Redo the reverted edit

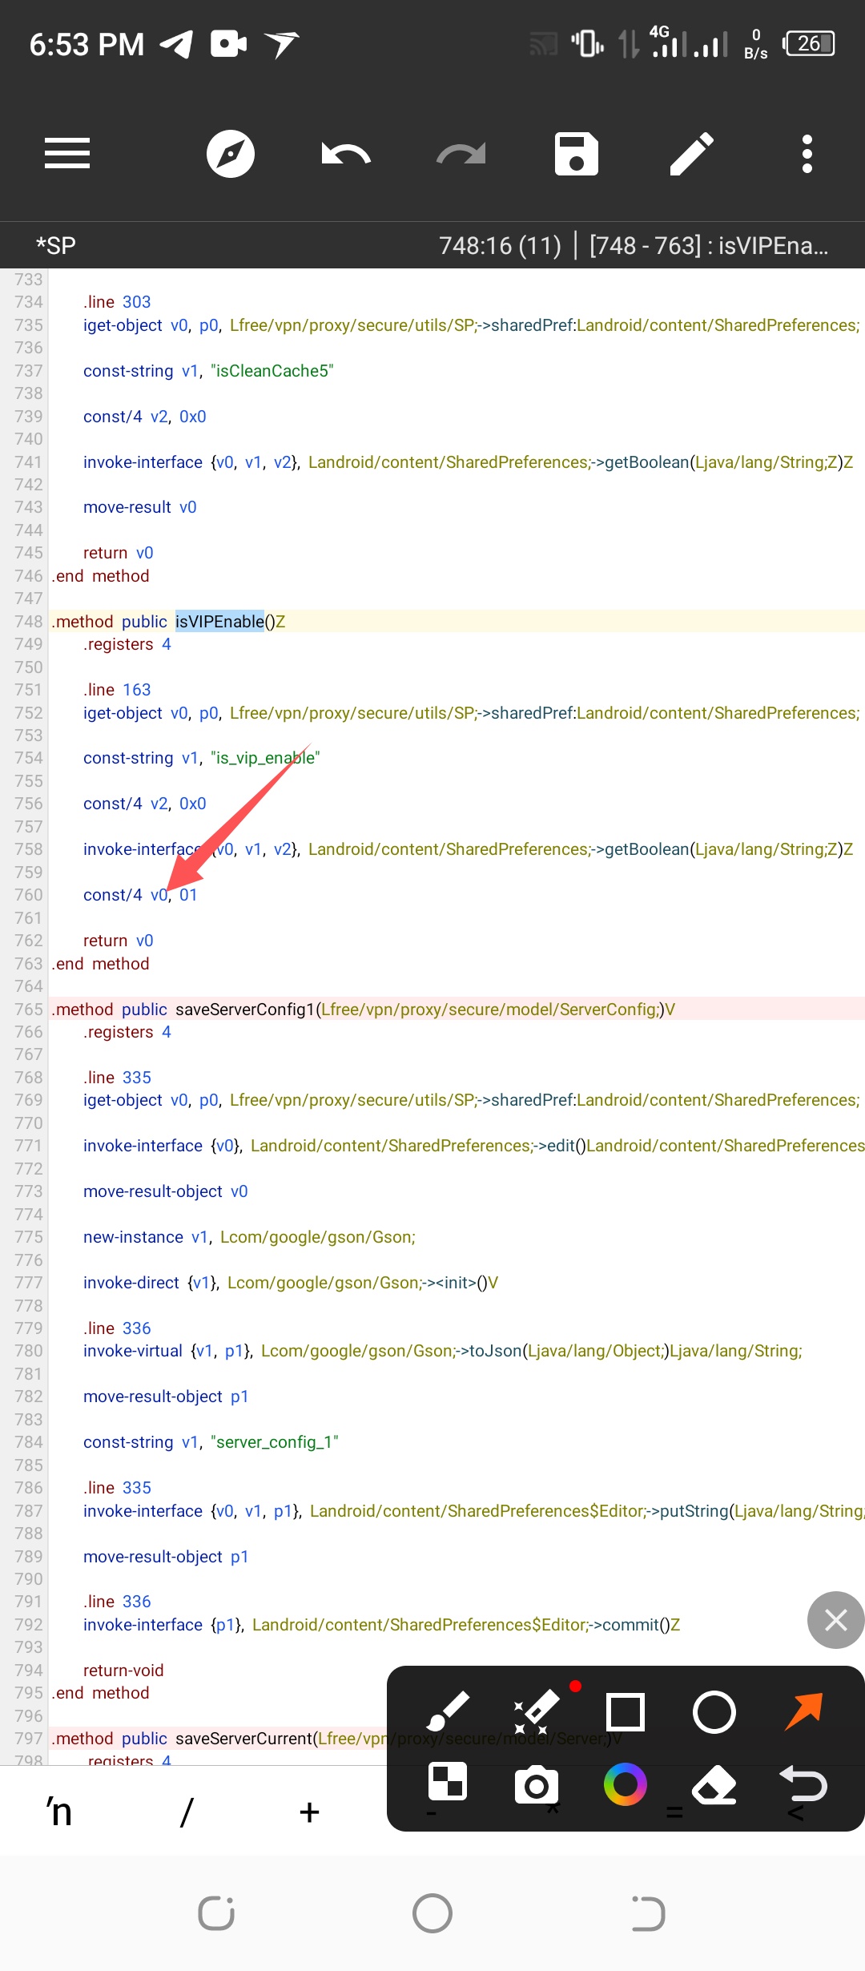[x=461, y=153]
